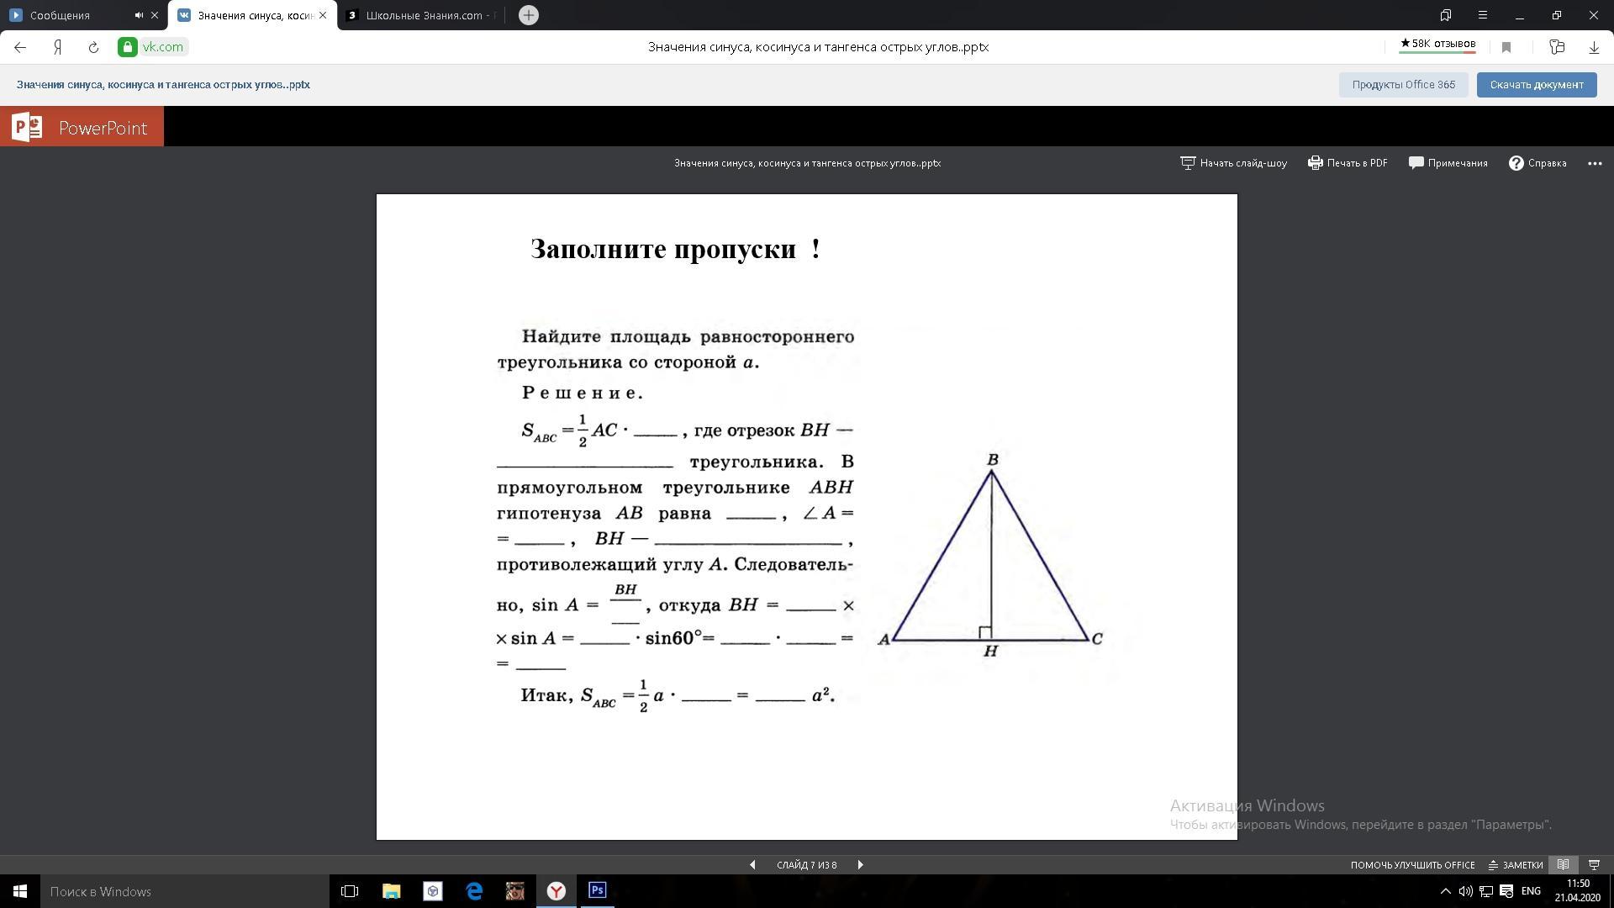Show hidden system tray icons
Image resolution: width=1614 pixels, height=908 pixels.
[x=1445, y=891]
